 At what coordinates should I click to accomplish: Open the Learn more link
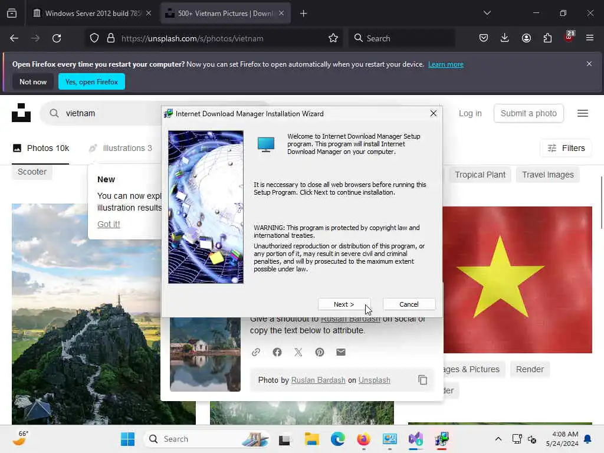(x=446, y=64)
